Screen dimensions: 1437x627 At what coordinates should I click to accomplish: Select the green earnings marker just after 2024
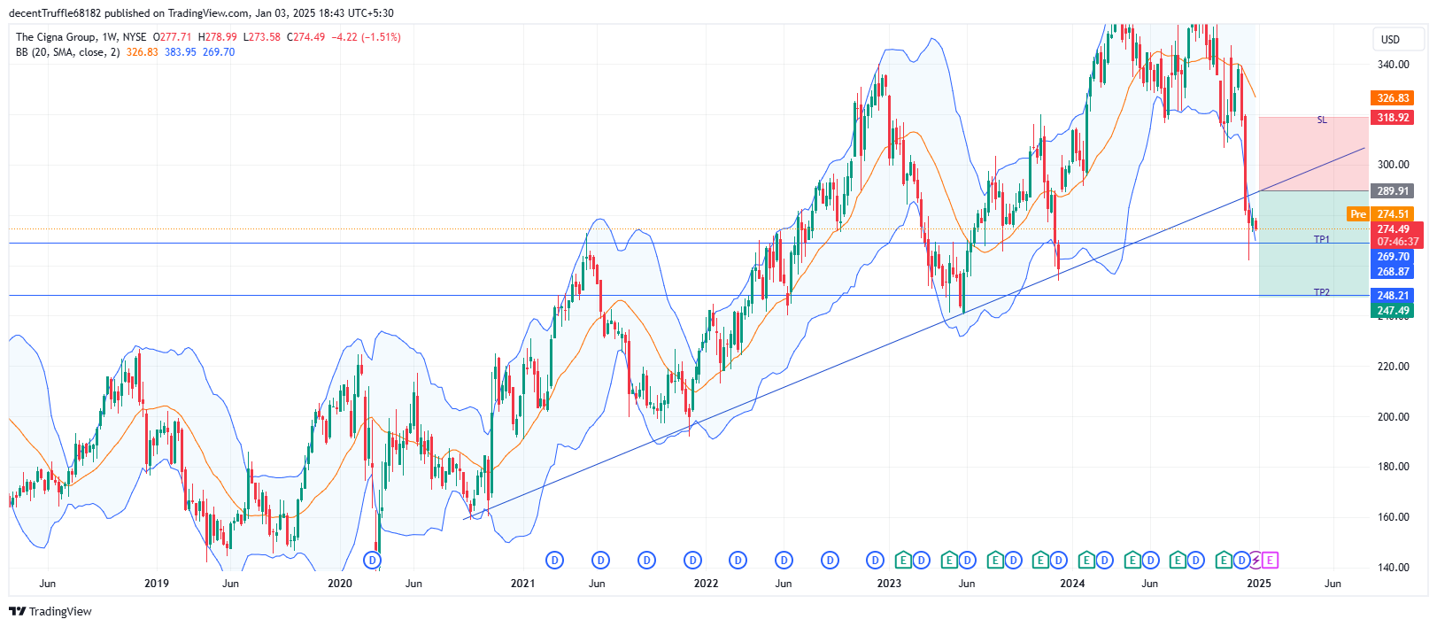[x=1085, y=560]
